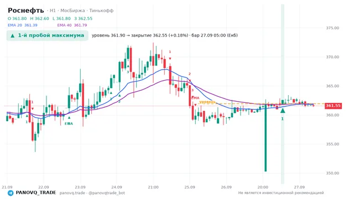Click the orange 'уровень' level label
Viewport: 354px width, 199px height.
[207, 102]
